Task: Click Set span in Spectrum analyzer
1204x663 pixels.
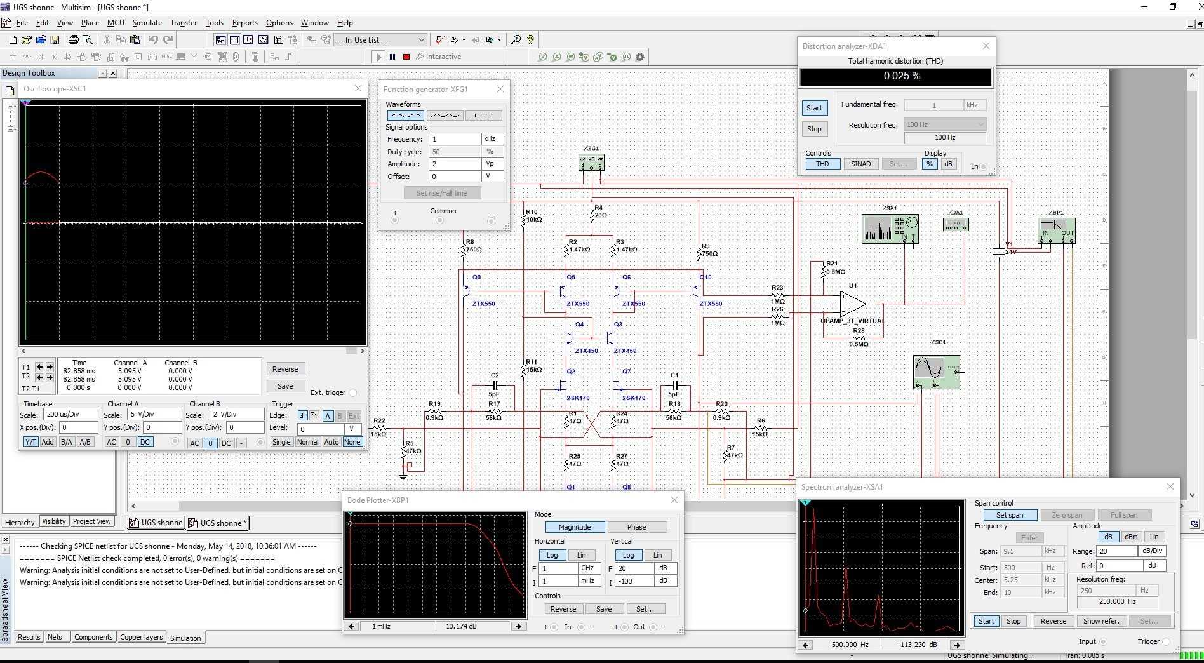Action: (1010, 515)
